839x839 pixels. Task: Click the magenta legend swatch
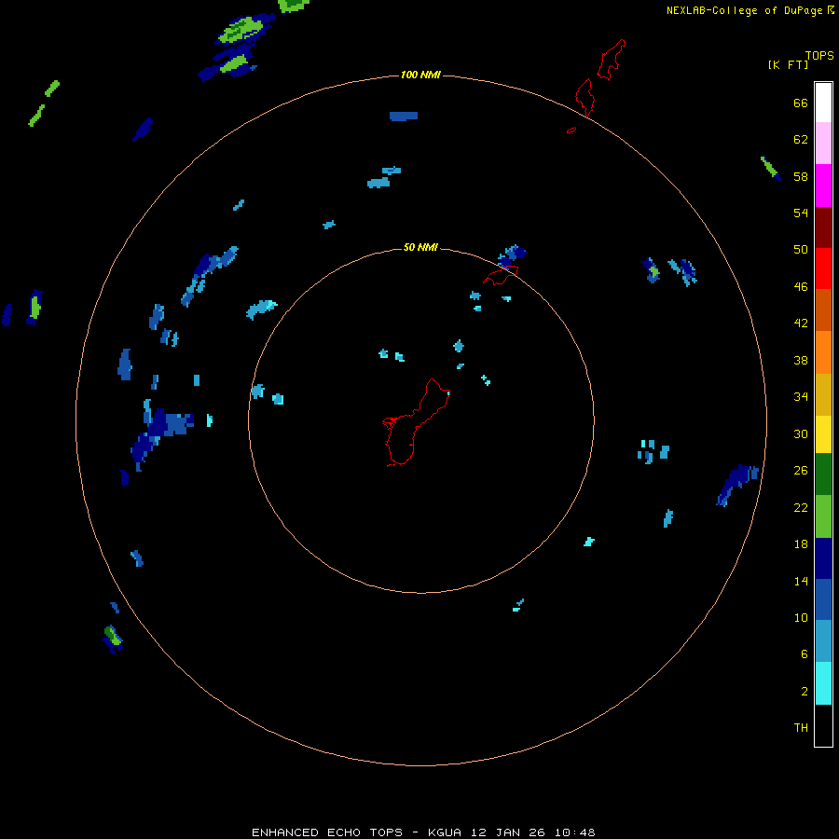click(823, 186)
